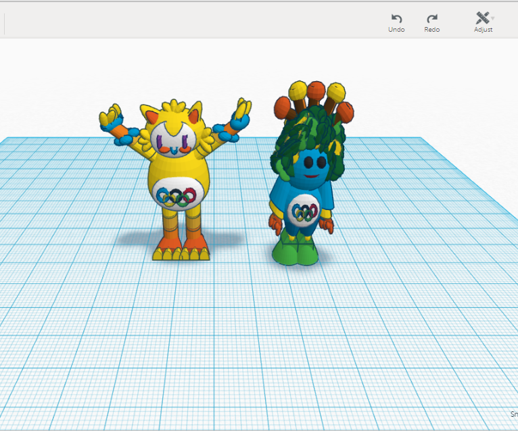Click the Adjust text label

[x=484, y=29]
